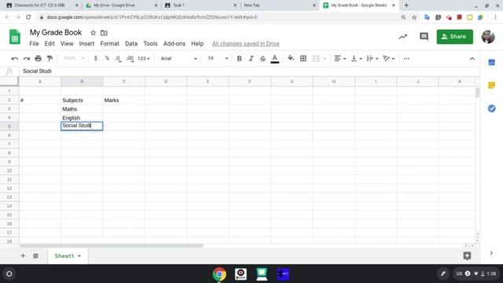This screenshot has height=283, width=503.
Task: Select the English cell
Action: (x=82, y=118)
